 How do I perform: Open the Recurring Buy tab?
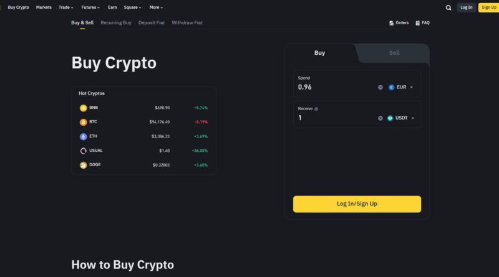116,22
